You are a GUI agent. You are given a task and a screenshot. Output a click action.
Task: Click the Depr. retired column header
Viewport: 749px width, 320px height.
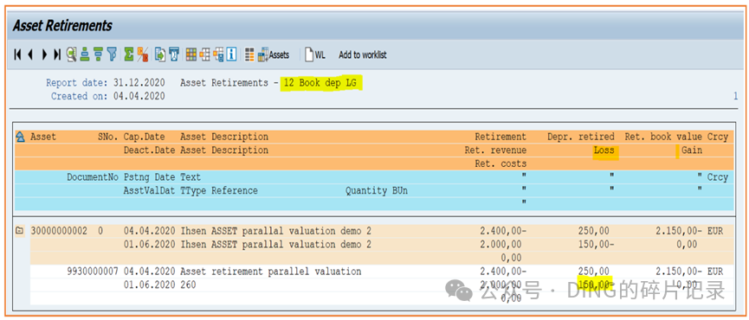point(581,137)
